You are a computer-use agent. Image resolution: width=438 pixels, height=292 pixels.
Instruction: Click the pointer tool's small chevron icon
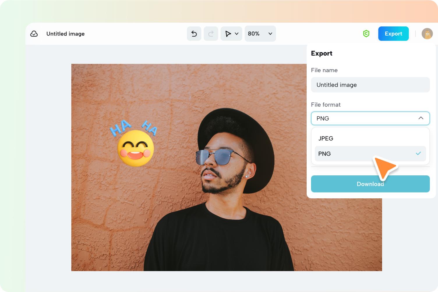click(x=236, y=33)
